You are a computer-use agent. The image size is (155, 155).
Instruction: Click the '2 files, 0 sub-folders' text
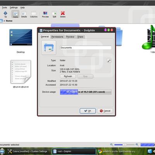coord(70,72)
